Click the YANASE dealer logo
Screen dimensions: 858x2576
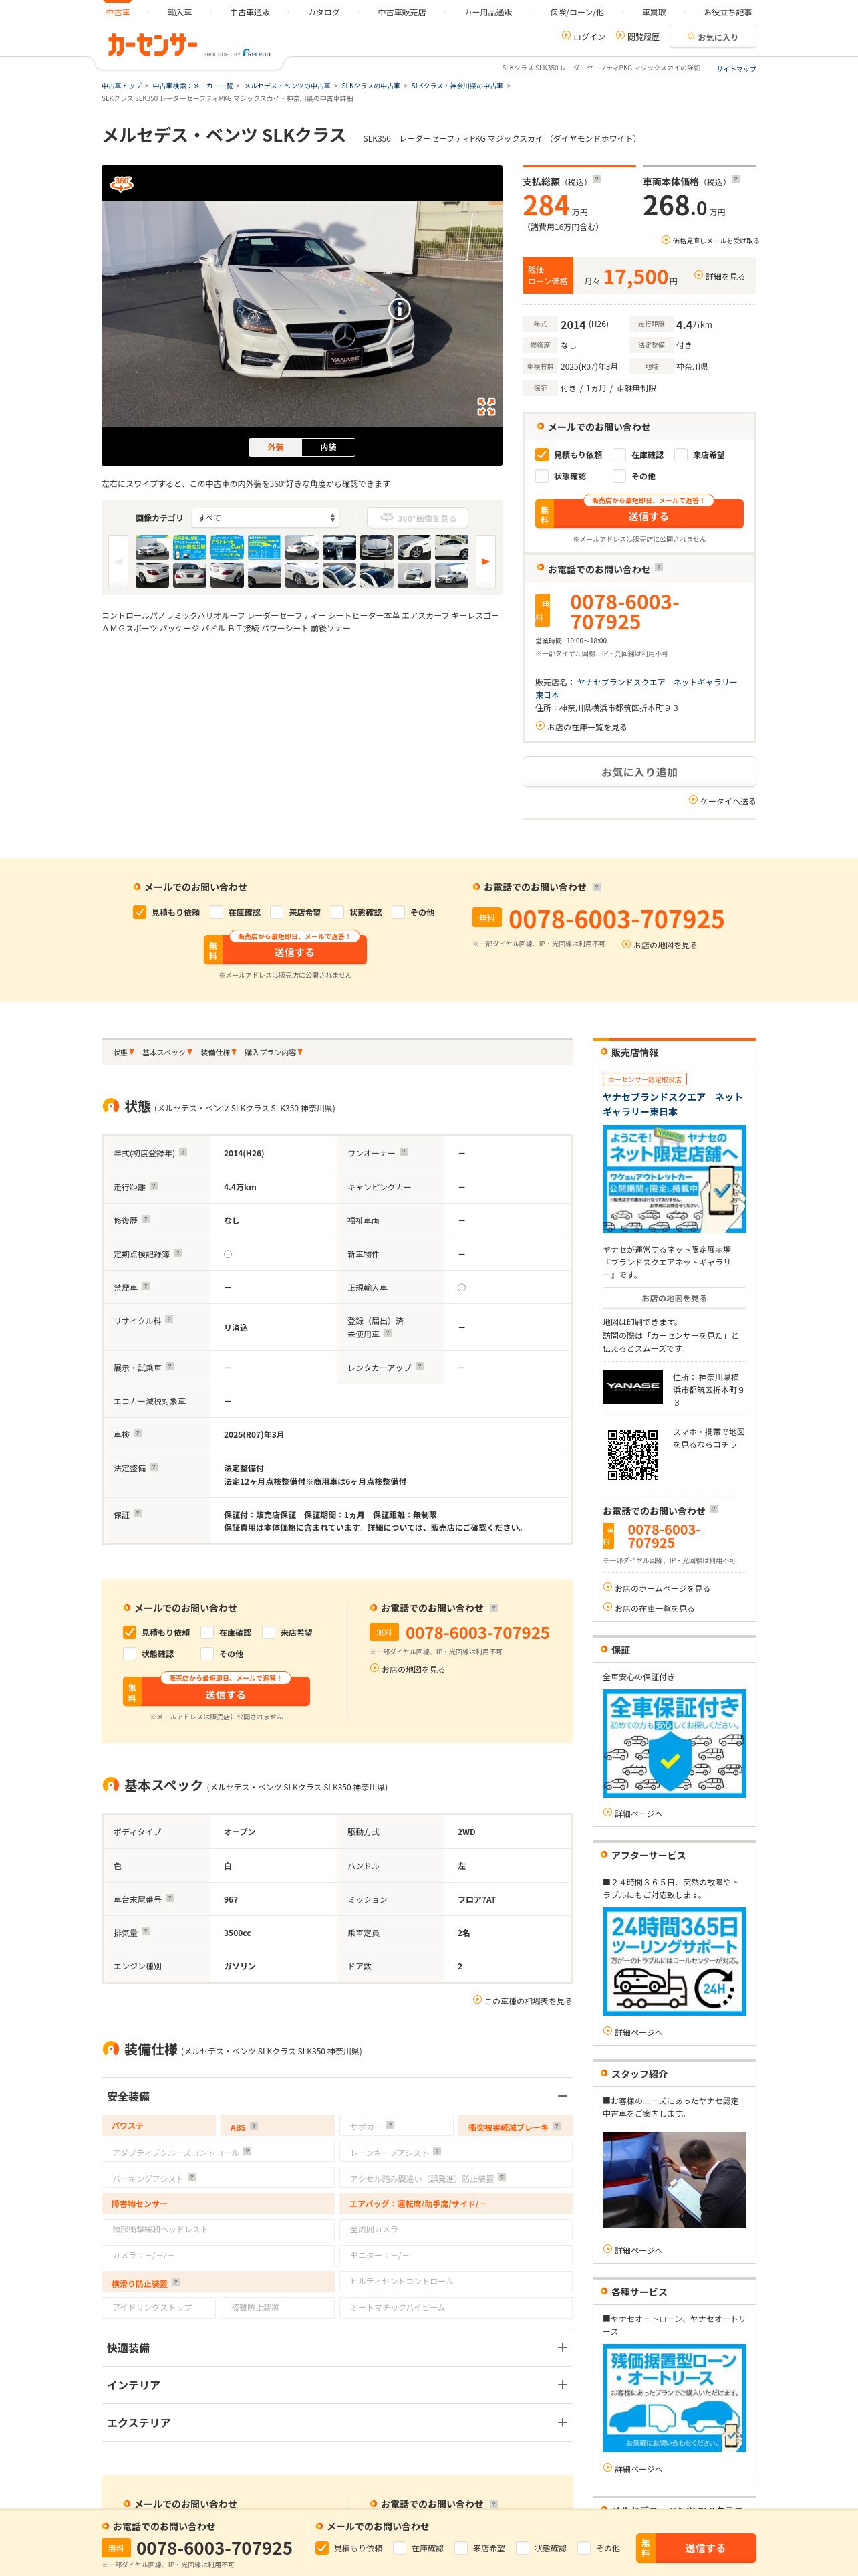point(632,1387)
